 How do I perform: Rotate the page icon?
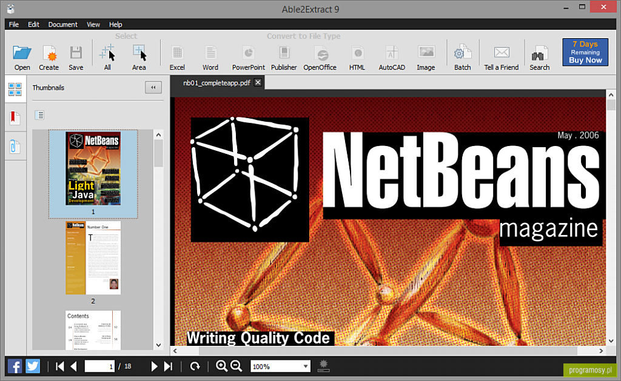point(195,366)
